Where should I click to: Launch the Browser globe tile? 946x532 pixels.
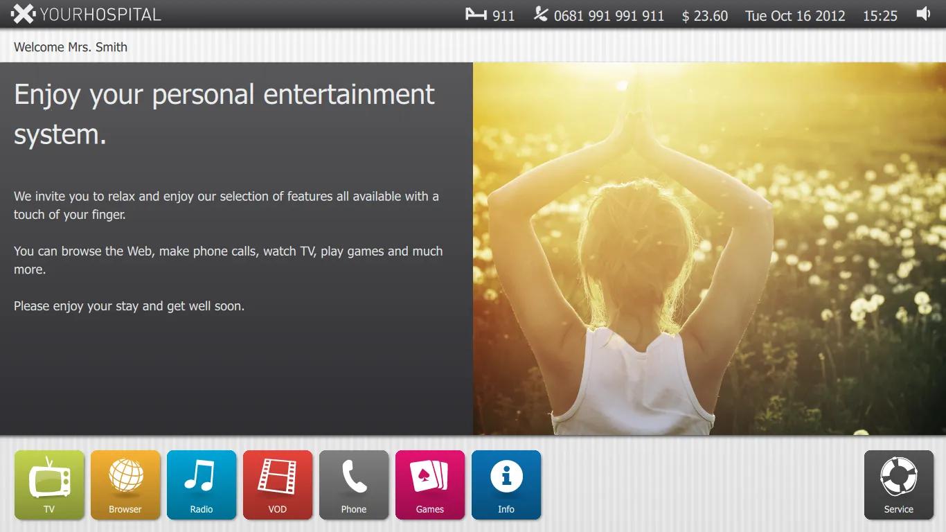[x=125, y=485]
